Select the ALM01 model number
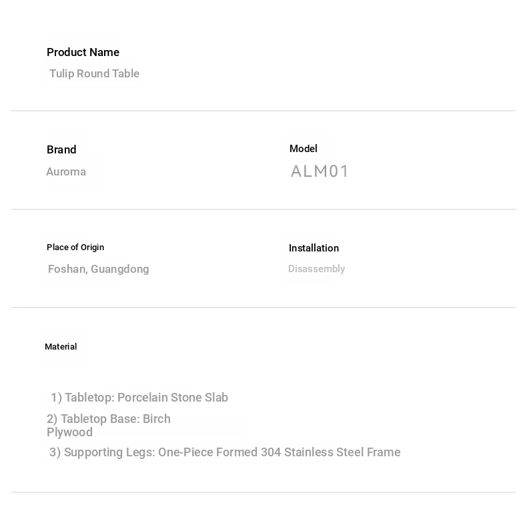 pyautogui.click(x=320, y=171)
